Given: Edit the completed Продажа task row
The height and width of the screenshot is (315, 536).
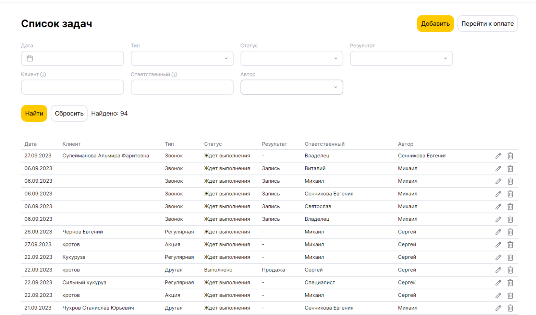Looking at the screenshot, I should tap(498, 270).
